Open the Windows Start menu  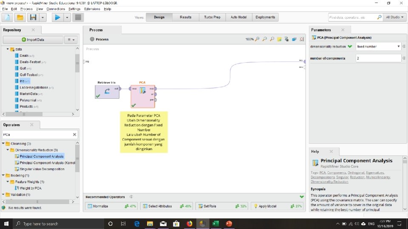6,223
